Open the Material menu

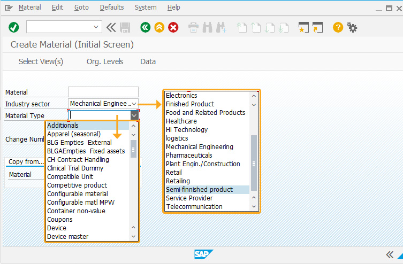29,7
